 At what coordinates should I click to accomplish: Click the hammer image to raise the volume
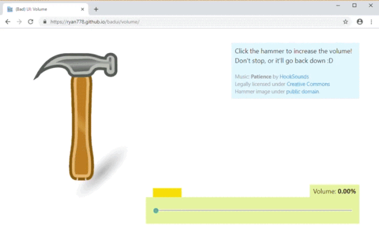tap(81, 116)
